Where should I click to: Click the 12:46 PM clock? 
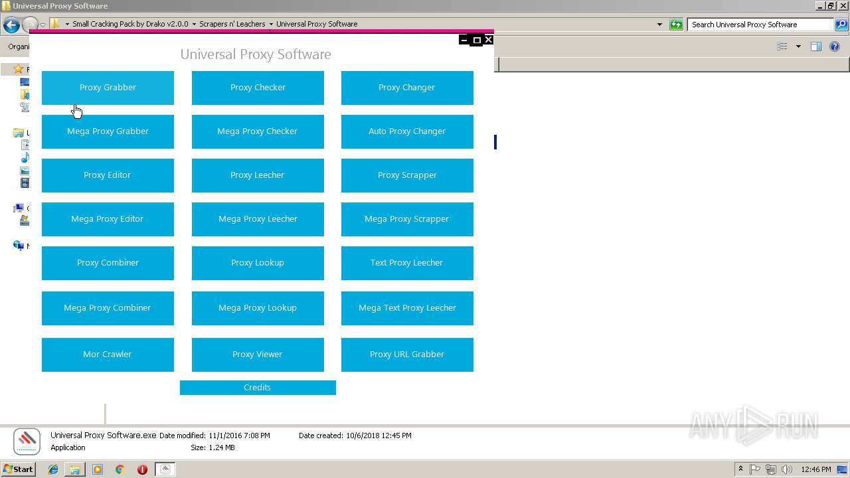(x=816, y=469)
